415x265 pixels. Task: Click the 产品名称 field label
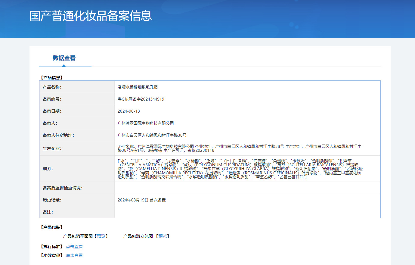pos(52,87)
